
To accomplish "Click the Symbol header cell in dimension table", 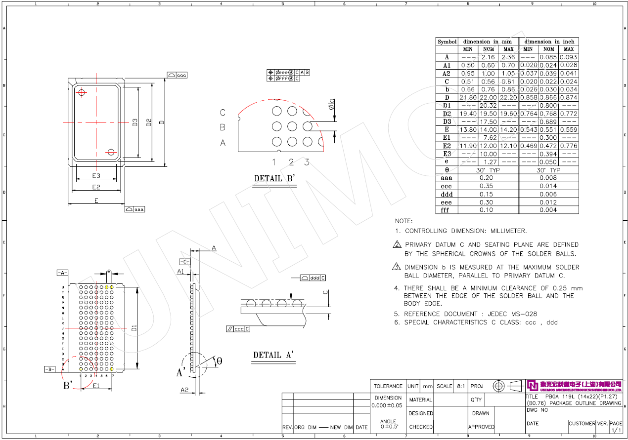I will pyautogui.click(x=447, y=42).
